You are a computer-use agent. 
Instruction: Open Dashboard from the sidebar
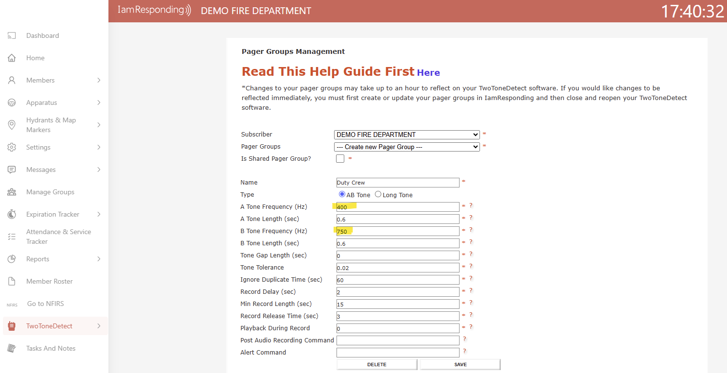42,35
